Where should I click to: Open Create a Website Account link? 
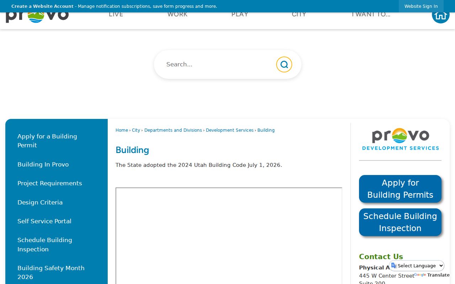pyautogui.click(x=42, y=6)
